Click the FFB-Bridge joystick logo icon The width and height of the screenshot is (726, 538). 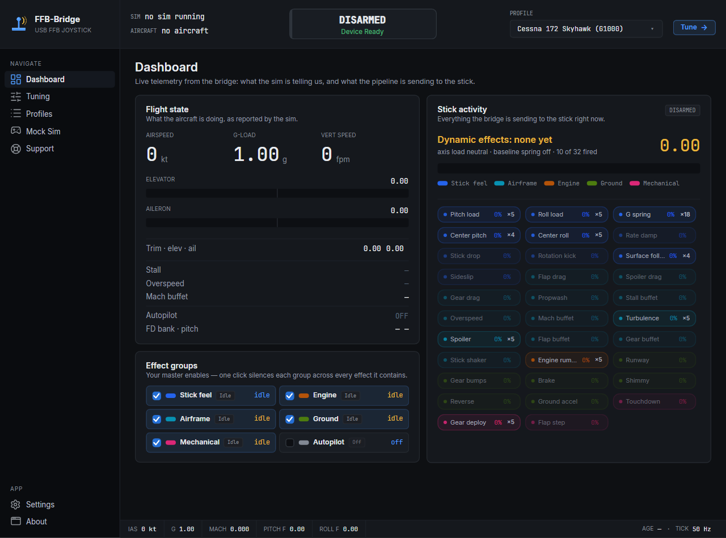tap(20, 24)
